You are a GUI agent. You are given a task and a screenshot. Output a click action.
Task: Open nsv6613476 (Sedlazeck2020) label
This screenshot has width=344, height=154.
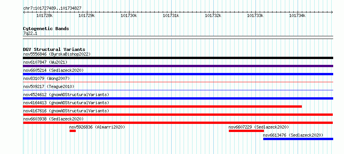tap(293, 135)
